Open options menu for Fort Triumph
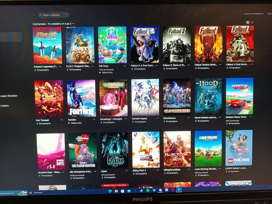 coord(62,120)
